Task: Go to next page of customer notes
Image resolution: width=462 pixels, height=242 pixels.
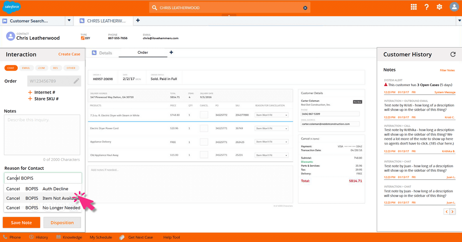Action: (452, 212)
